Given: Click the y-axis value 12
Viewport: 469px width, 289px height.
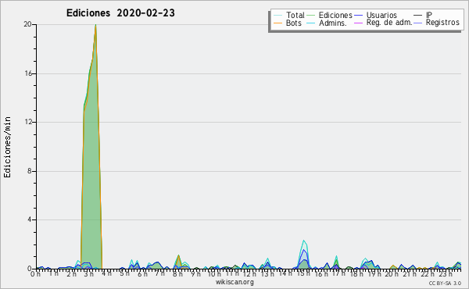Looking at the screenshot, I should tap(28, 122).
